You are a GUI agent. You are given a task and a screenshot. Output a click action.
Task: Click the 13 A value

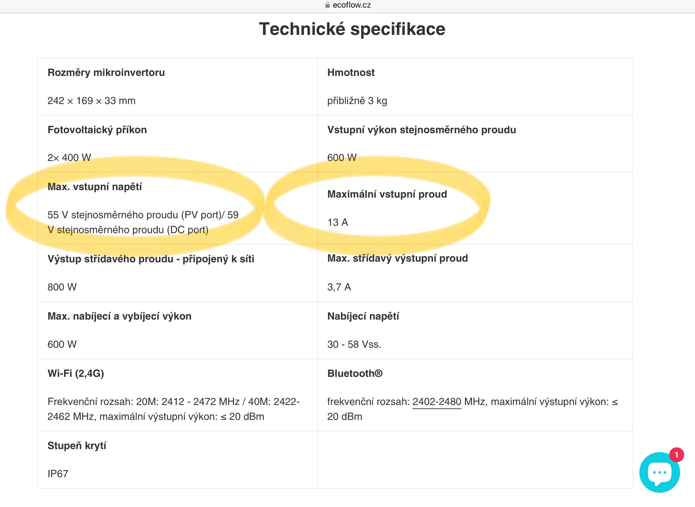tap(338, 222)
